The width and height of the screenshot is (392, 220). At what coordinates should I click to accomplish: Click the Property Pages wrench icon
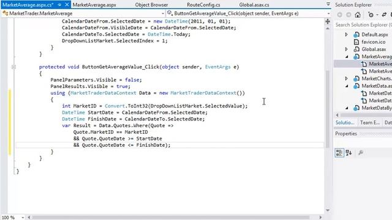[x=361, y=152]
